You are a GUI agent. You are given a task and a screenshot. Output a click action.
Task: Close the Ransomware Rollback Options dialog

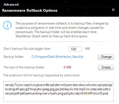pyautogui.click(x=113, y=10)
